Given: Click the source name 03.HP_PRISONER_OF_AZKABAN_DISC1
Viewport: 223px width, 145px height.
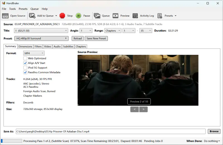Looking at the screenshot, I should coord(37,24).
